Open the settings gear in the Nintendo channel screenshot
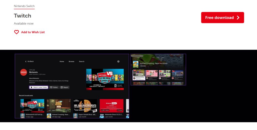This screenshot has height=130, width=257. [x=118, y=61]
